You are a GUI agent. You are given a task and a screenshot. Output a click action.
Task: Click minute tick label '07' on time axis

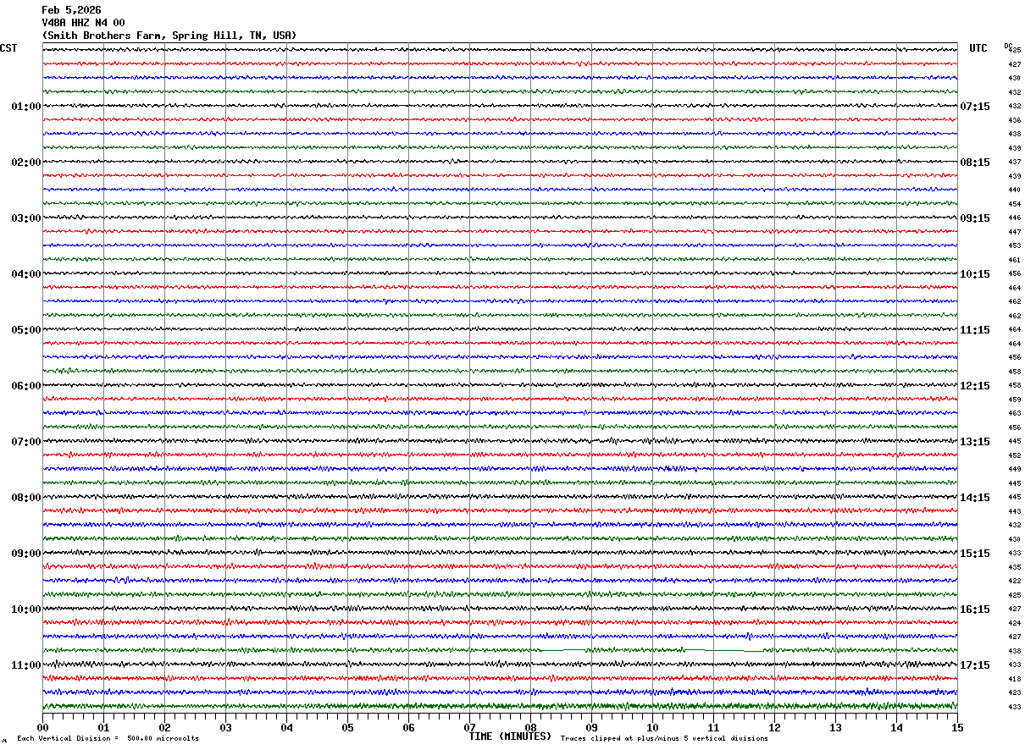click(x=469, y=727)
